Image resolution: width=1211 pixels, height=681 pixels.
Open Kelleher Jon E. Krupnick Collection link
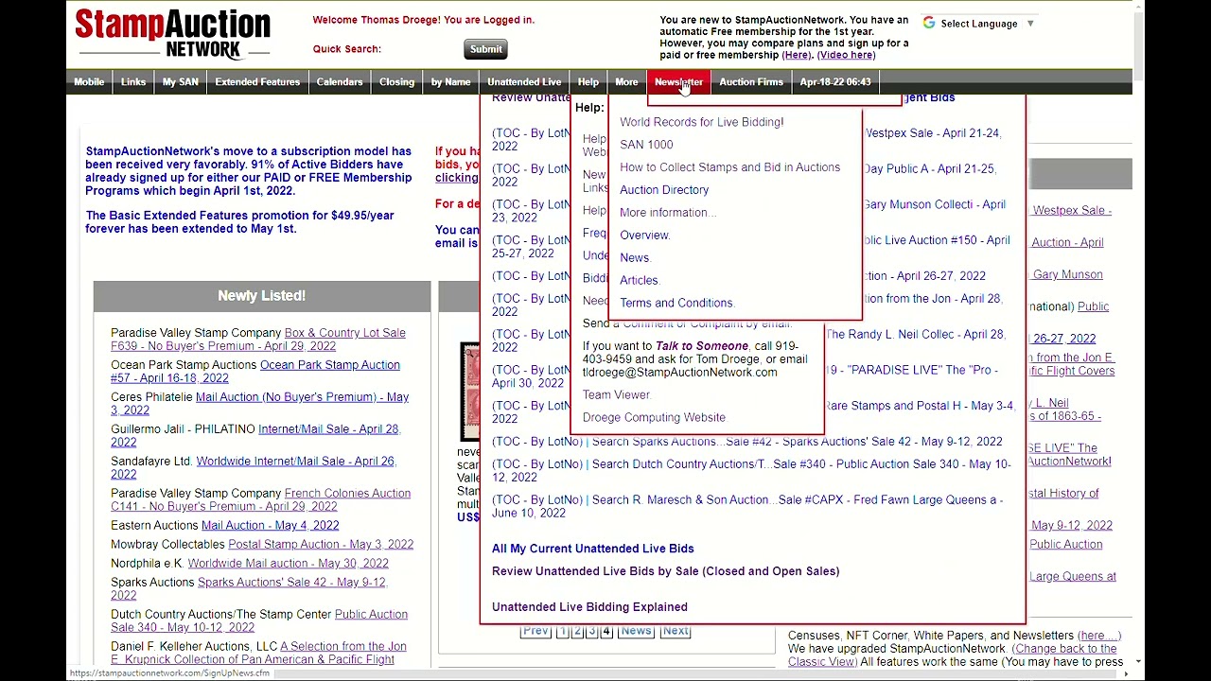click(258, 654)
